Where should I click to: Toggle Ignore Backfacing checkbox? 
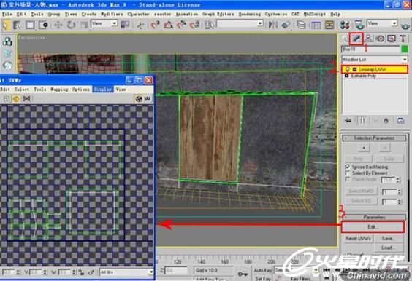pos(348,167)
